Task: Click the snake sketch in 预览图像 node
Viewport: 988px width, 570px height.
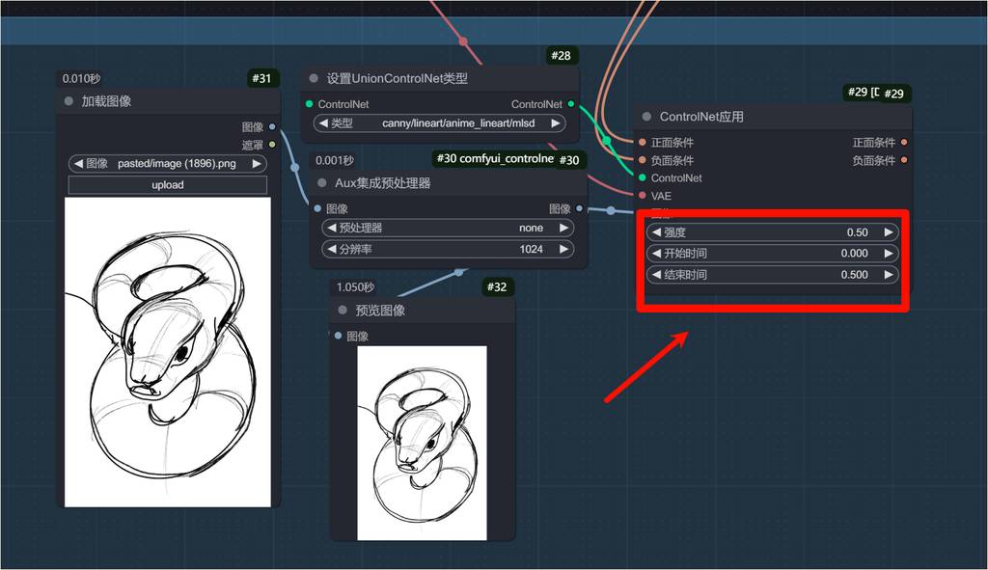Action: coord(422,443)
